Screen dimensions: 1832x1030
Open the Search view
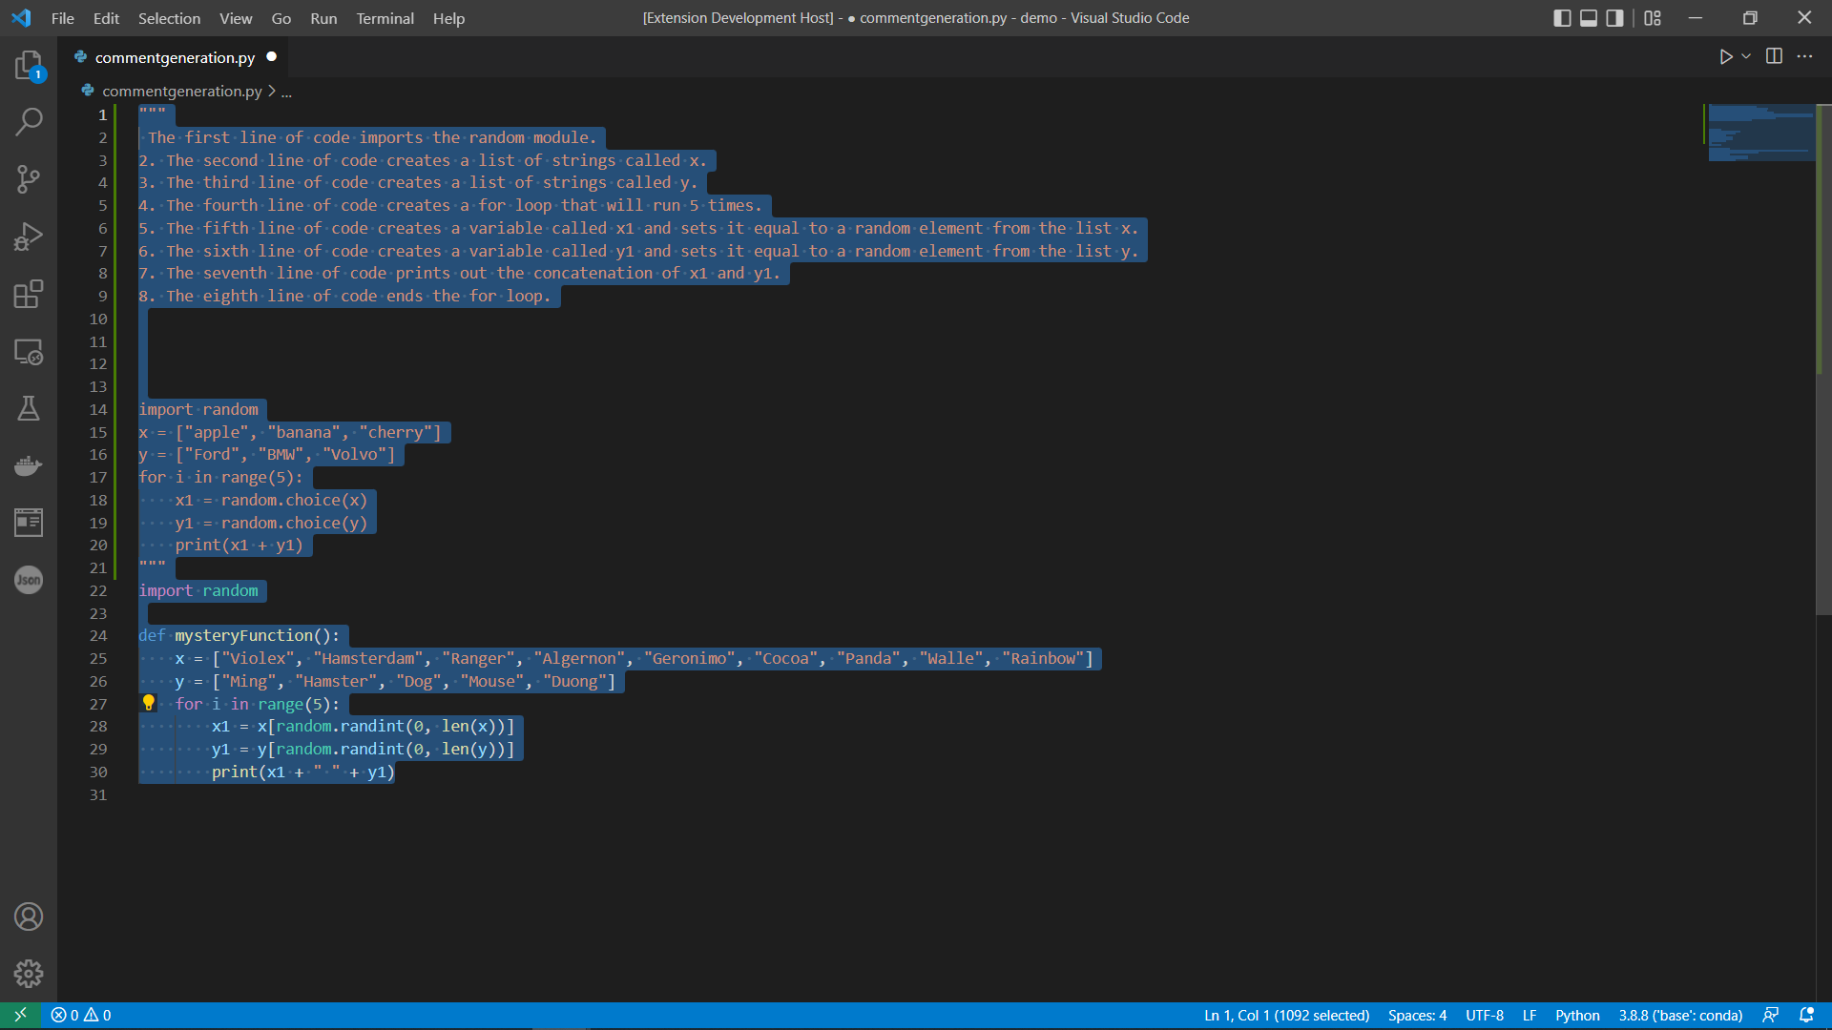point(29,122)
